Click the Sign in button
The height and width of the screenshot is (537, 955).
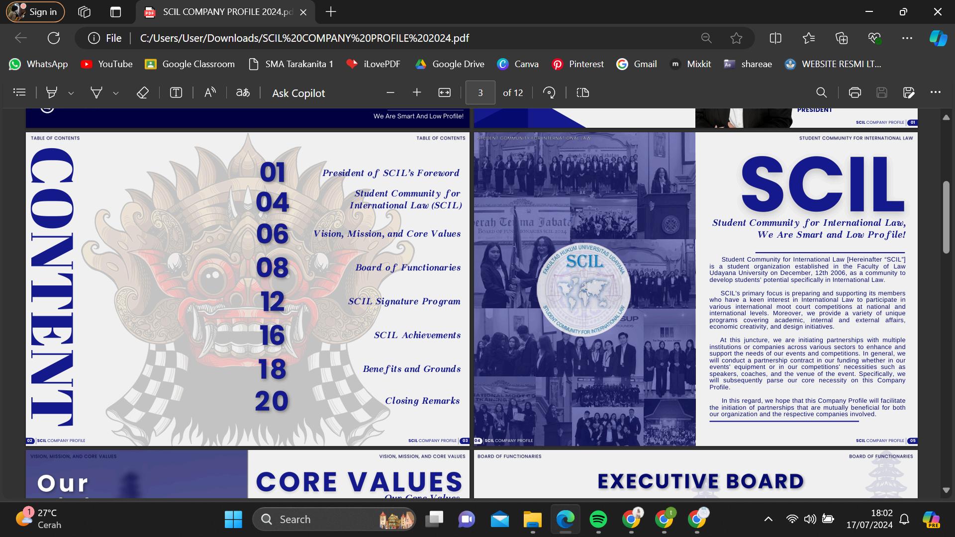pyautogui.click(x=35, y=12)
